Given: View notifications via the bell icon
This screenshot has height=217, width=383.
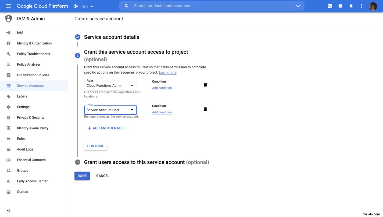Looking at the screenshot, I should [x=351, y=6].
